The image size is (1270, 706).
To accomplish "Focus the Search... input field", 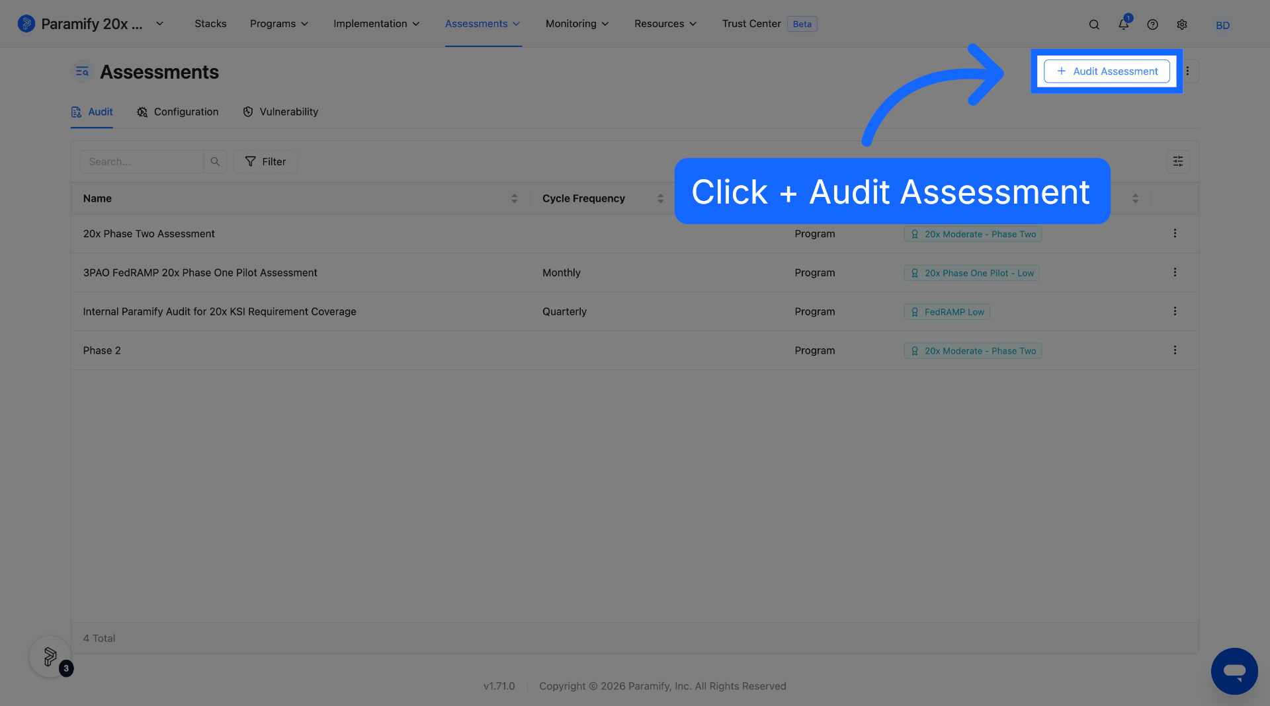I will pos(142,162).
